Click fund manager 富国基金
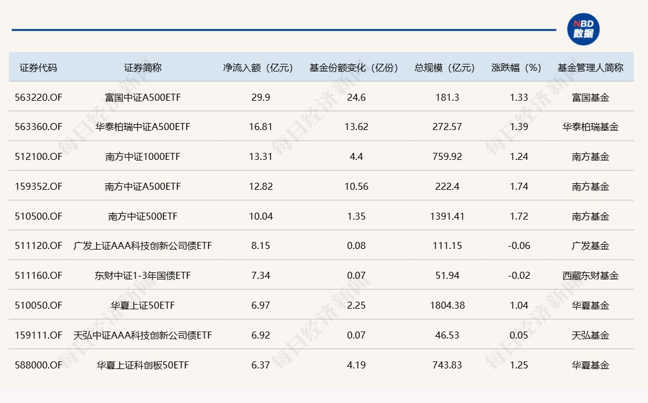 (x=591, y=98)
